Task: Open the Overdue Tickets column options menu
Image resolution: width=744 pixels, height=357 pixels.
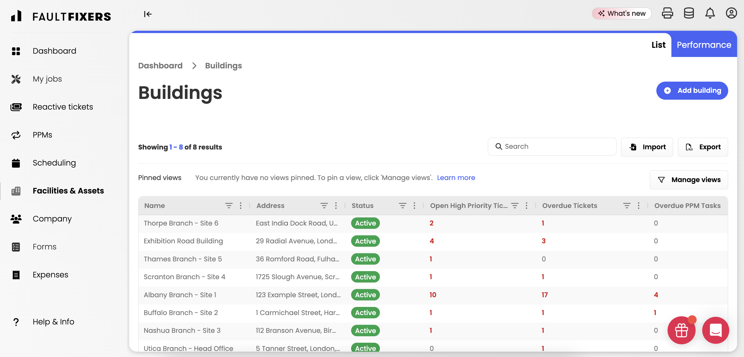Action: pos(638,205)
